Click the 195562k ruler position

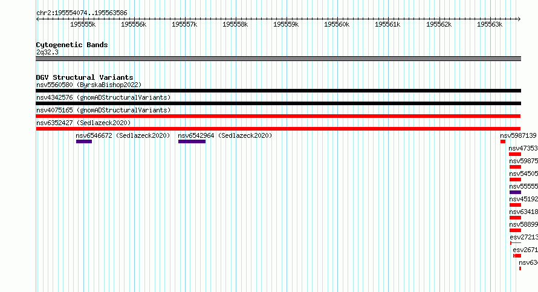coord(439,24)
